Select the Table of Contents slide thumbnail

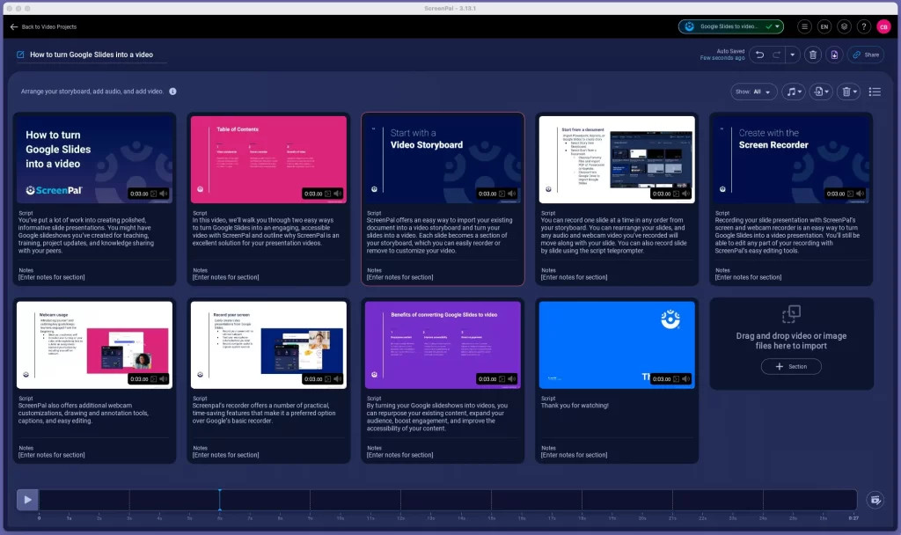click(268, 159)
